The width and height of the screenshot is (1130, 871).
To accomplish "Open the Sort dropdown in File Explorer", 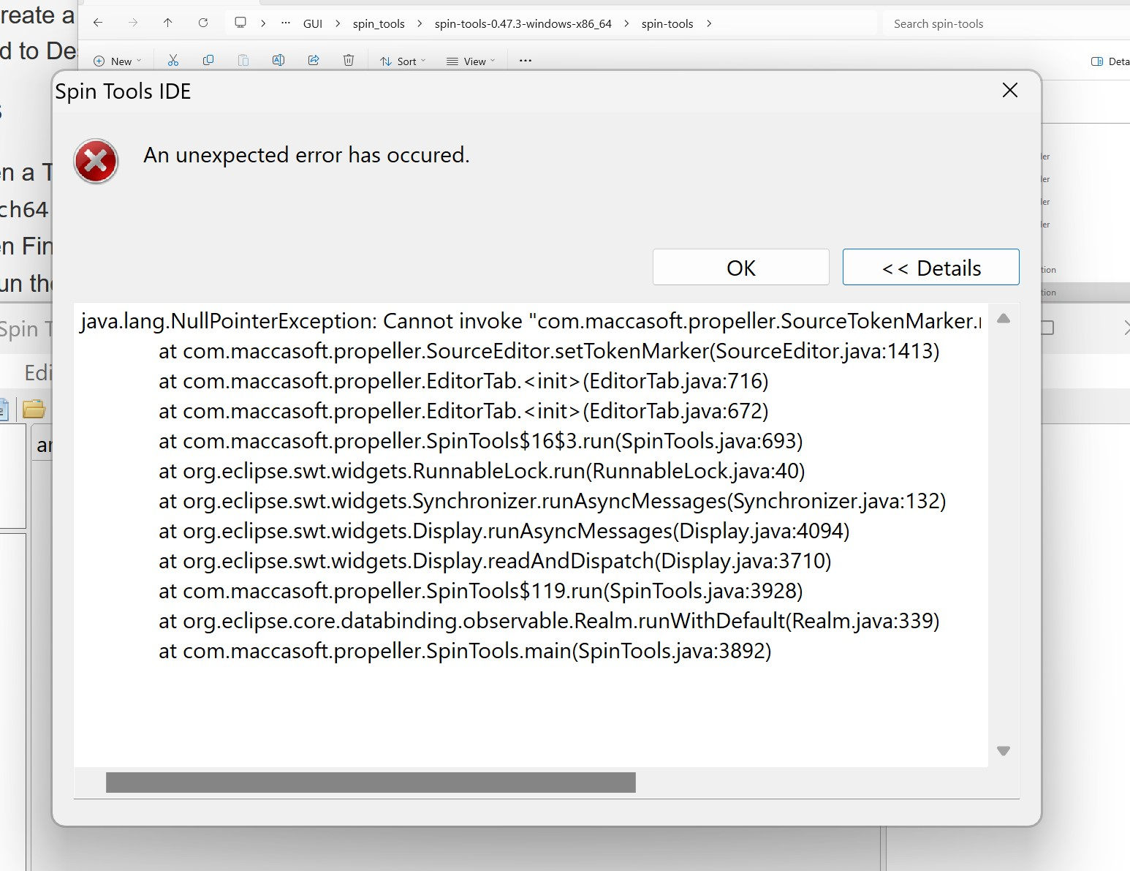I will pyautogui.click(x=403, y=61).
